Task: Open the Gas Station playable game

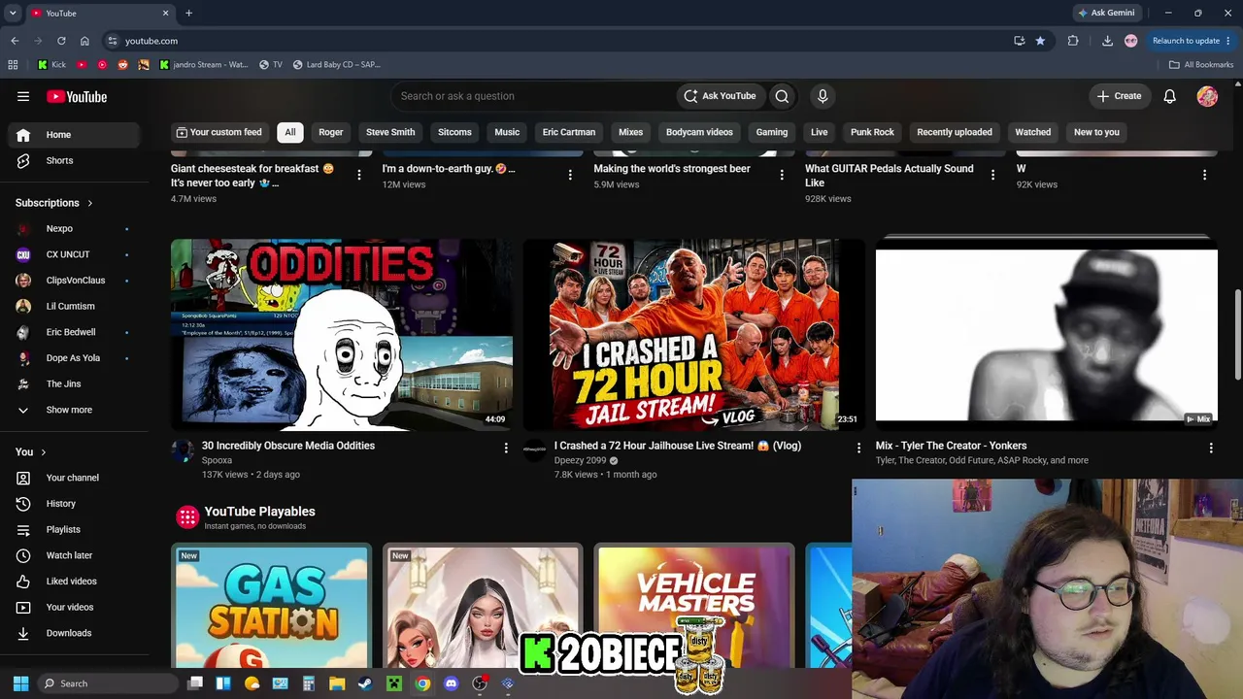Action: pyautogui.click(x=272, y=606)
